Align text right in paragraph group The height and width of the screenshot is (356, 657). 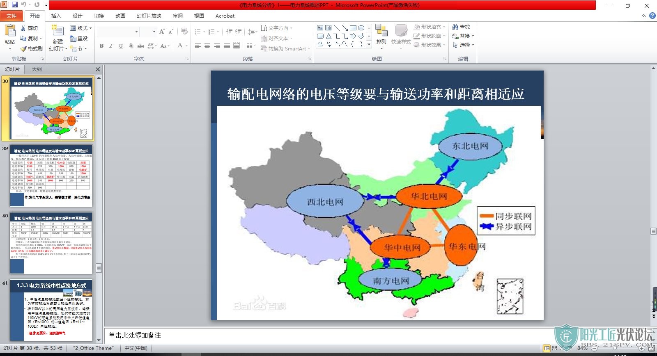217,46
